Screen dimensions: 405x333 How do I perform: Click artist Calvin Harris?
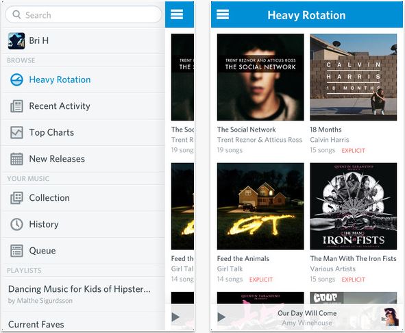point(330,140)
